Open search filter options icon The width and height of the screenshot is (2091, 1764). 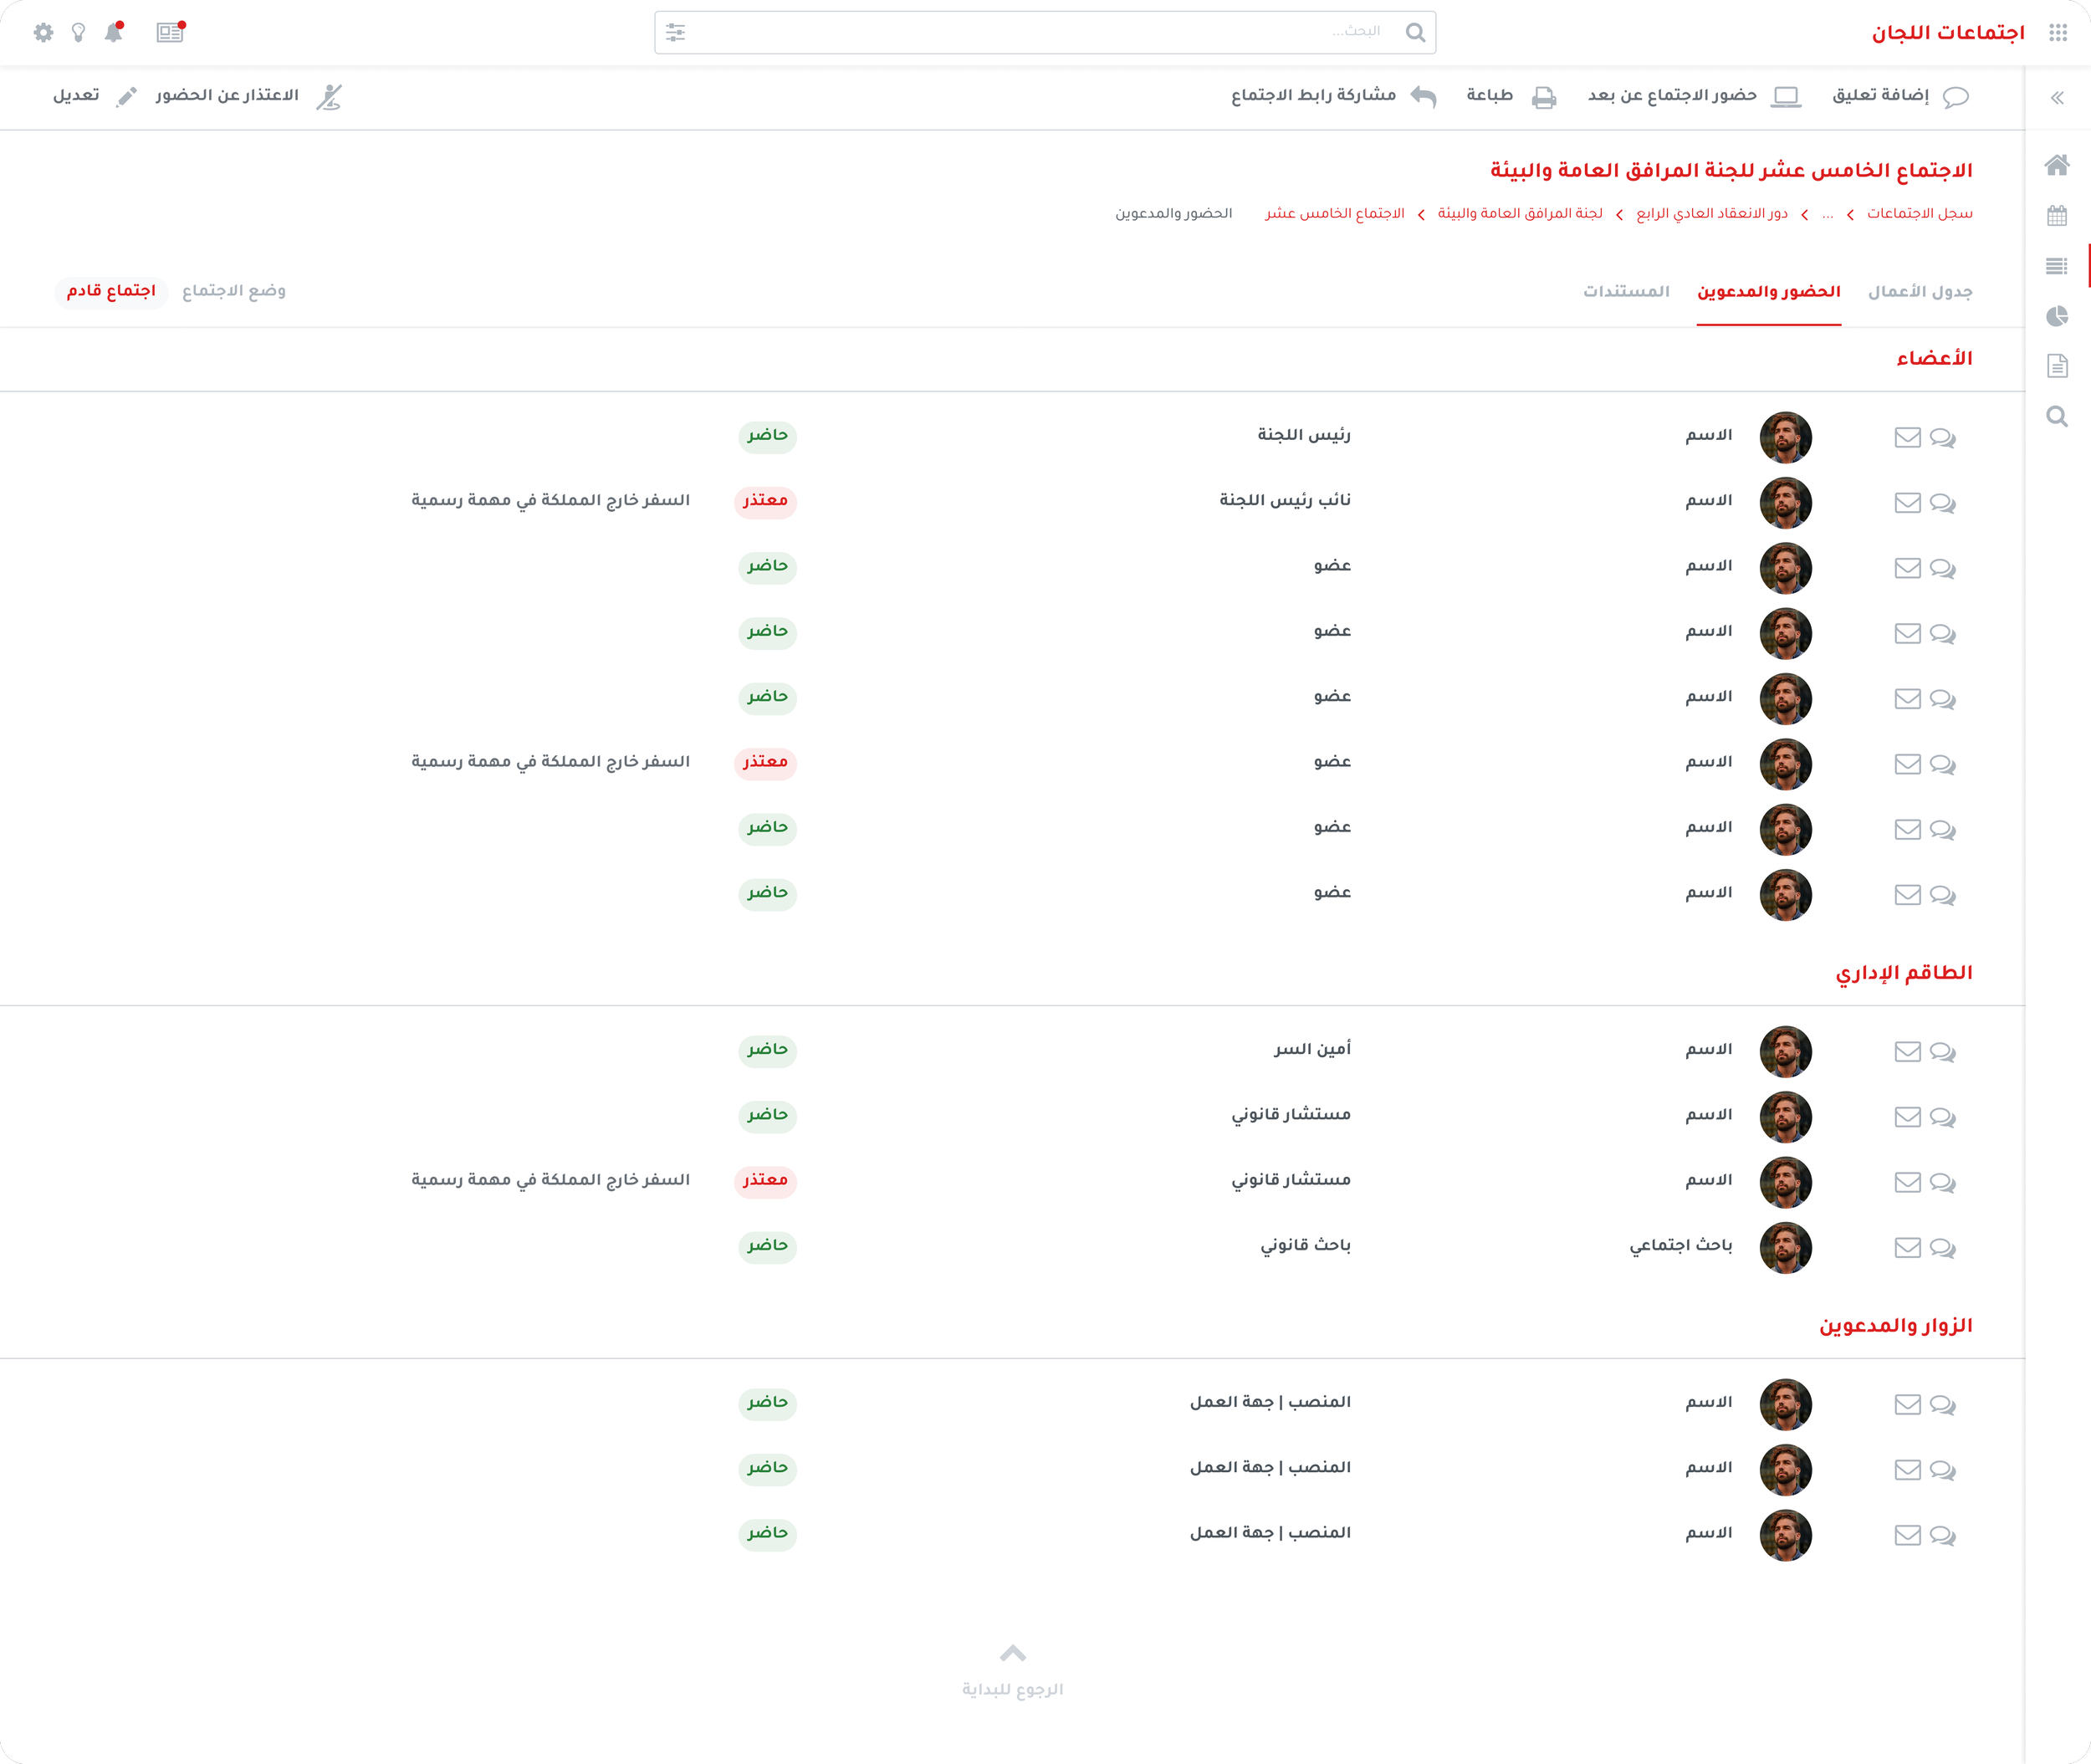point(676,33)
